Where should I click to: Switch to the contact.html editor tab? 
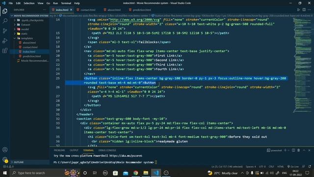(x=88, y=10)
